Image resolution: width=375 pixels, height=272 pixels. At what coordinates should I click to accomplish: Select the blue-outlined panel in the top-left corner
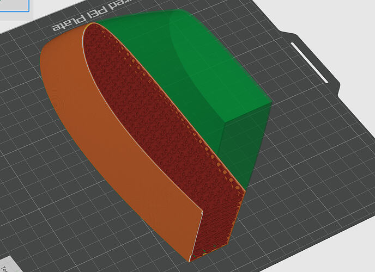coord(14,6)
